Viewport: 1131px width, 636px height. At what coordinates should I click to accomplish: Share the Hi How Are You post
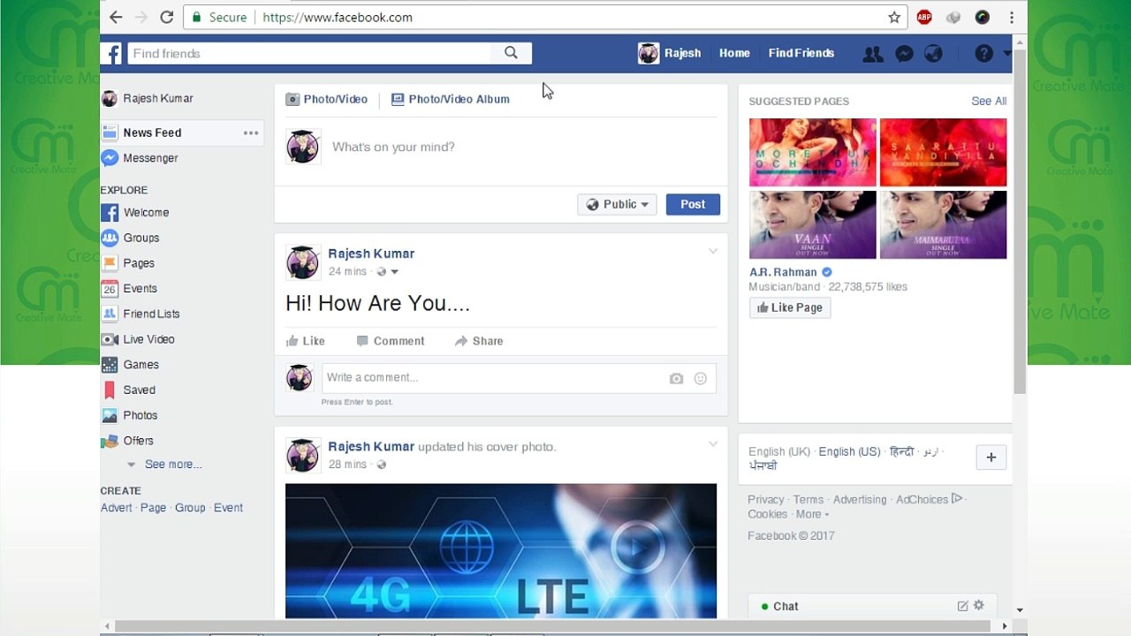pyautogui.click(x=479, y=341)
